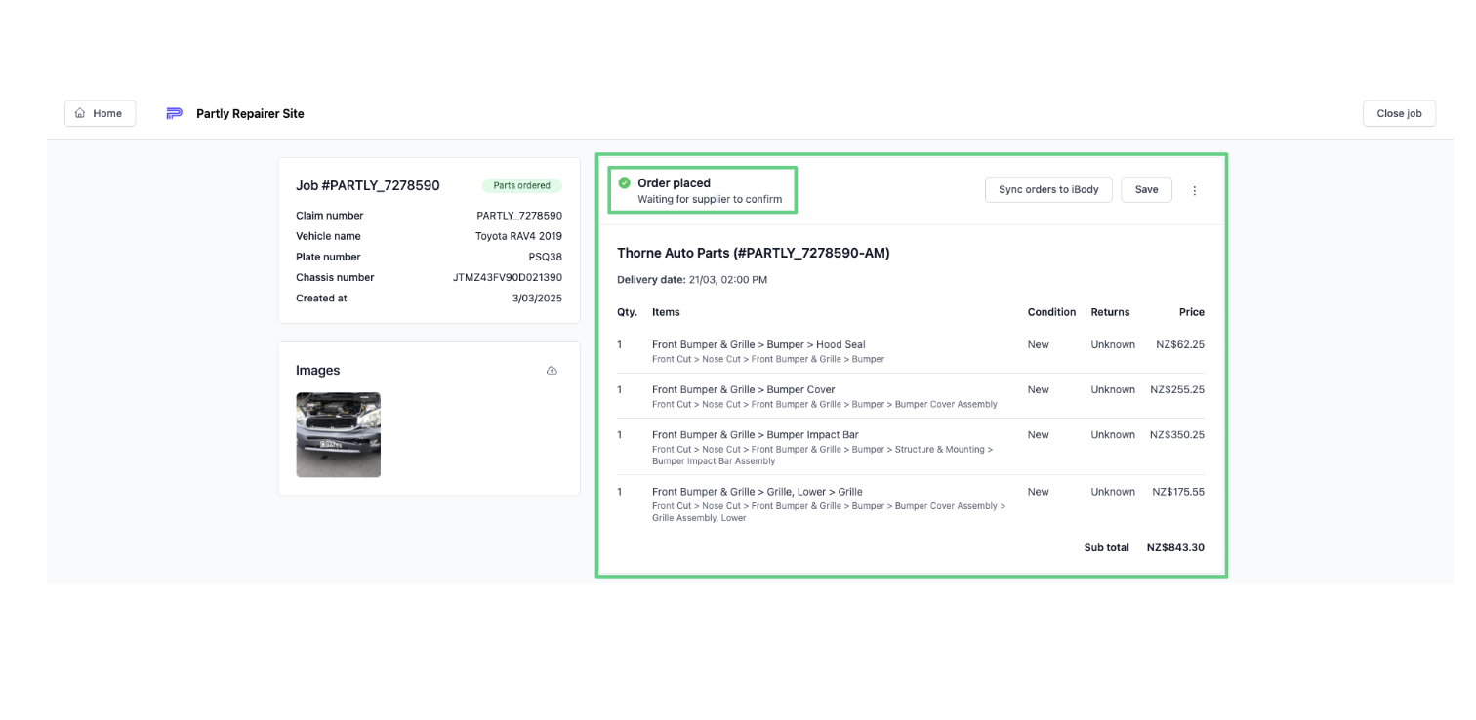This screenshot has height=720, width=1476.
Task: Click the Returns column header
Action: pos(1110,312)
